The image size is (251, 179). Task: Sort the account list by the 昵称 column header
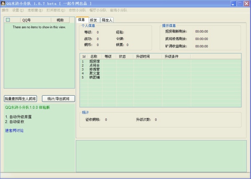60,20
